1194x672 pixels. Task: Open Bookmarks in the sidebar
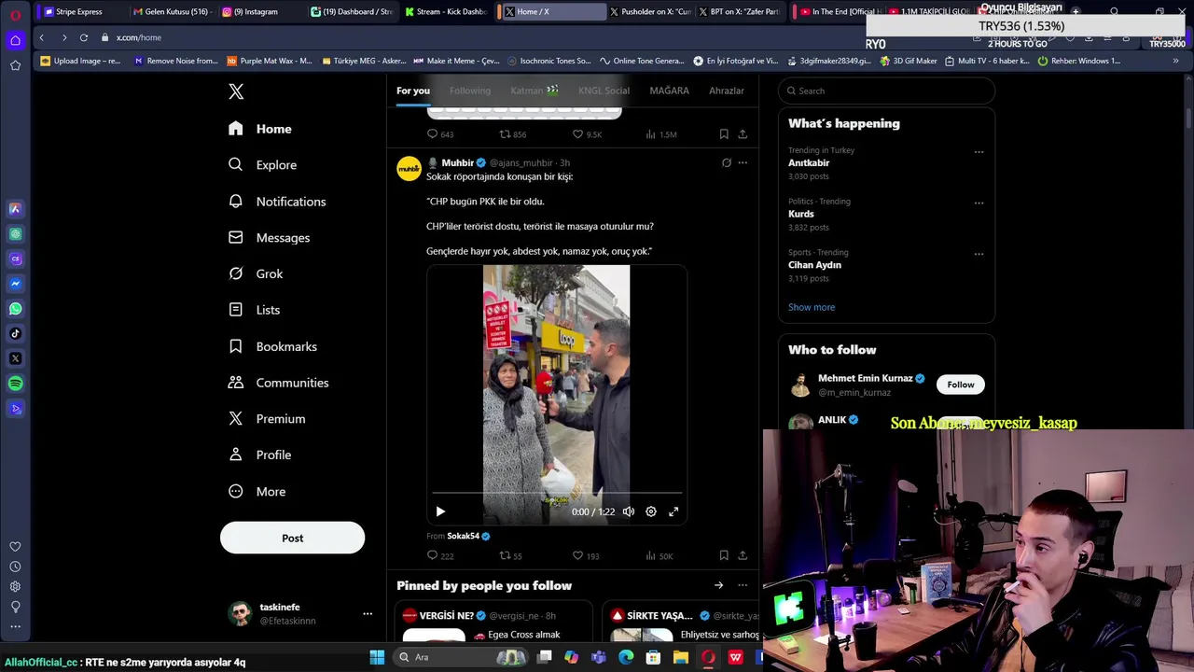pyautogui.click(x=272, y=346)
